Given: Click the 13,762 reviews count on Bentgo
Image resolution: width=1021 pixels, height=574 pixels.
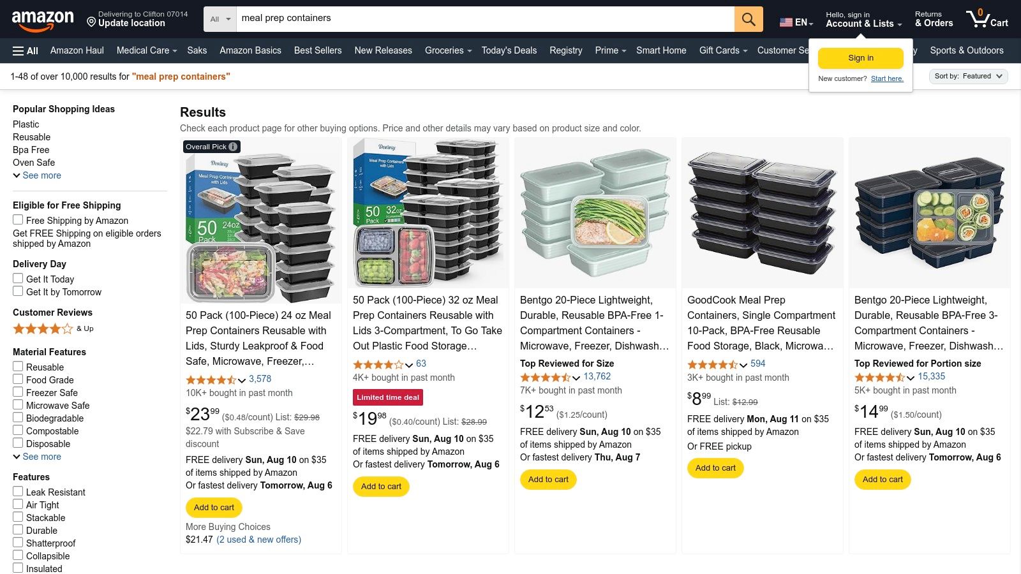Looking at the screenshot, I should (x=597, y=376).
